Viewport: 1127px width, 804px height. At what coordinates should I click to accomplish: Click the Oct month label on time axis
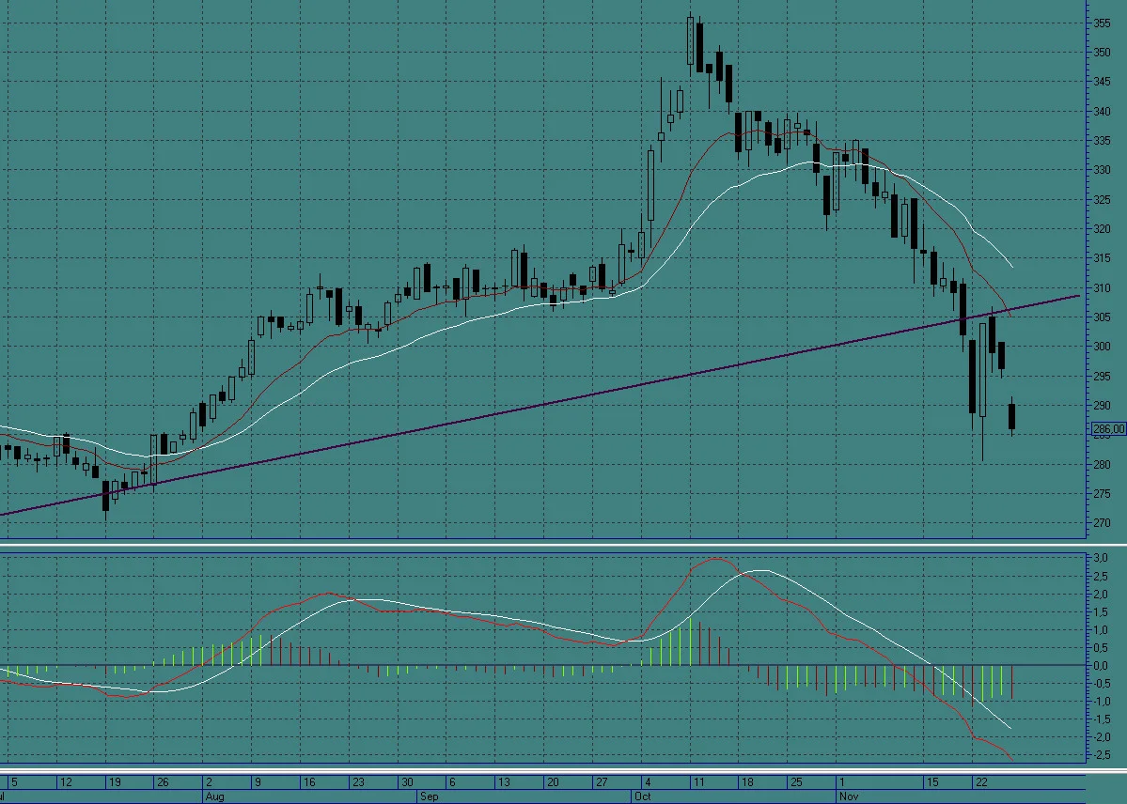pos(643,796)
